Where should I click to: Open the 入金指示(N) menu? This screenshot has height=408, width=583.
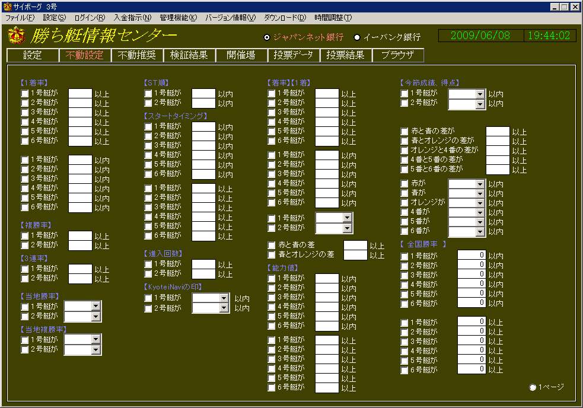[132, 18]
